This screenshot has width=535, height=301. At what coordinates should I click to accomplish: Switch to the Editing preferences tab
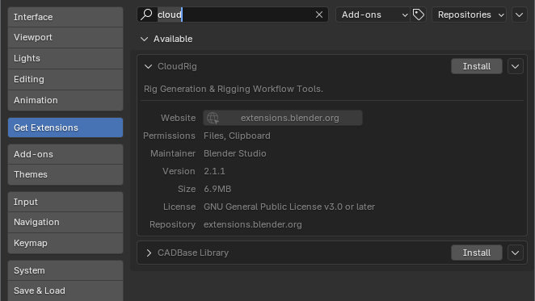pos(65,79)
